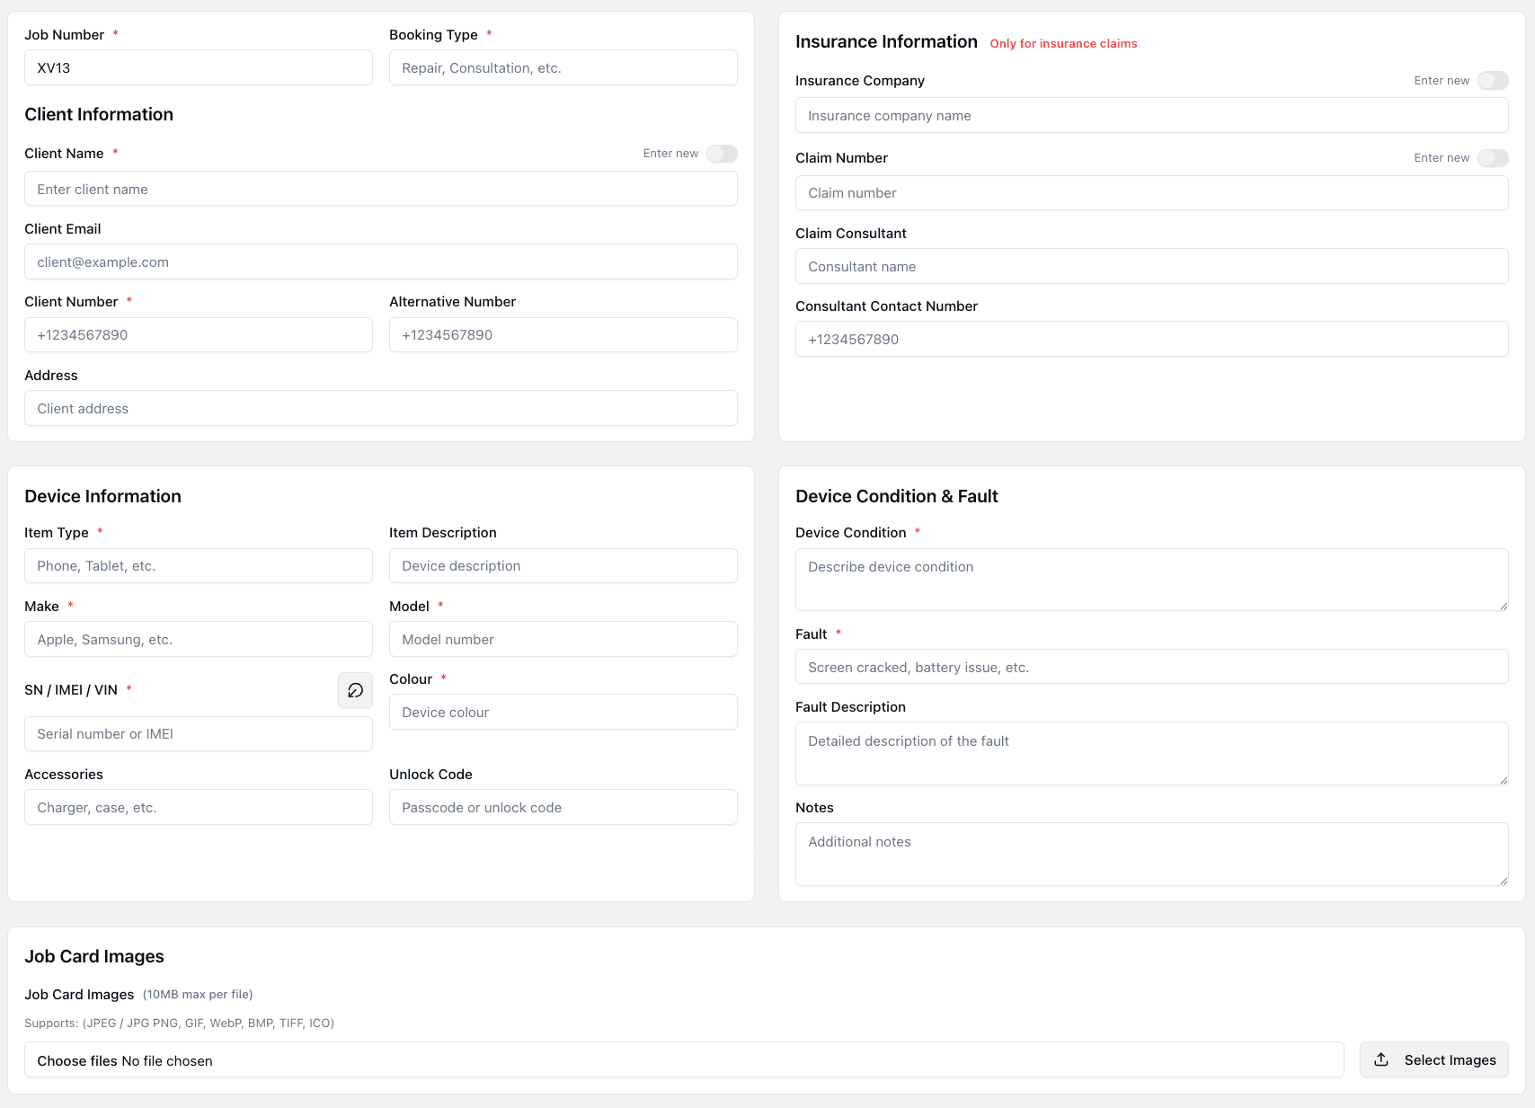Viewport: 1535px width, 1108px height.
Task: Toggle Enter new next to Claim Number
Action: pyautogui.click(x=1492, y=157)
